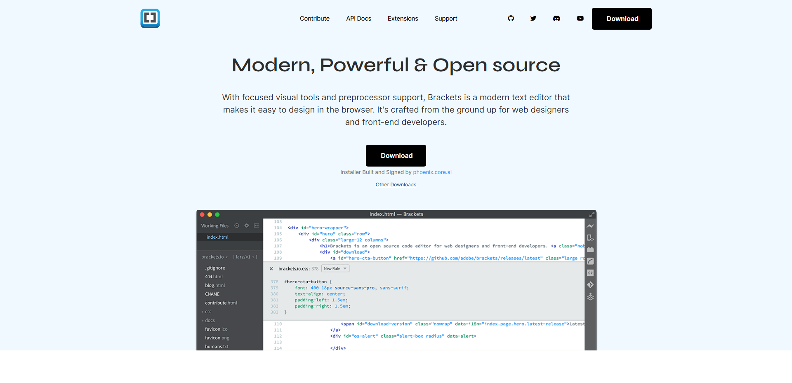
Task: Open the larz/v1 branch dropdown
Action: click(245, 257)
